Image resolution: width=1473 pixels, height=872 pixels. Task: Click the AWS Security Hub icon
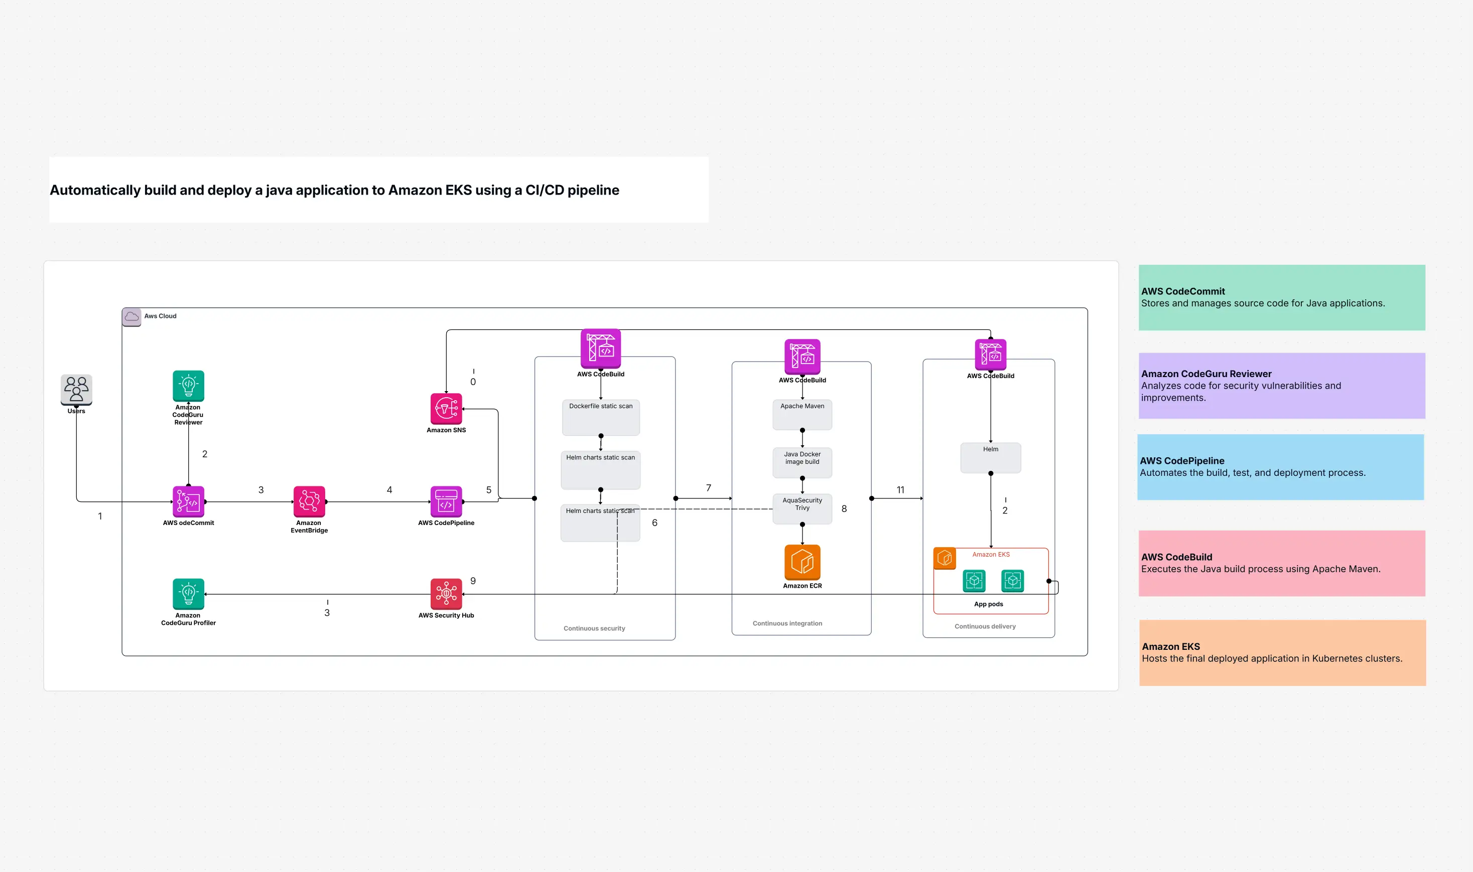[447, 595]
